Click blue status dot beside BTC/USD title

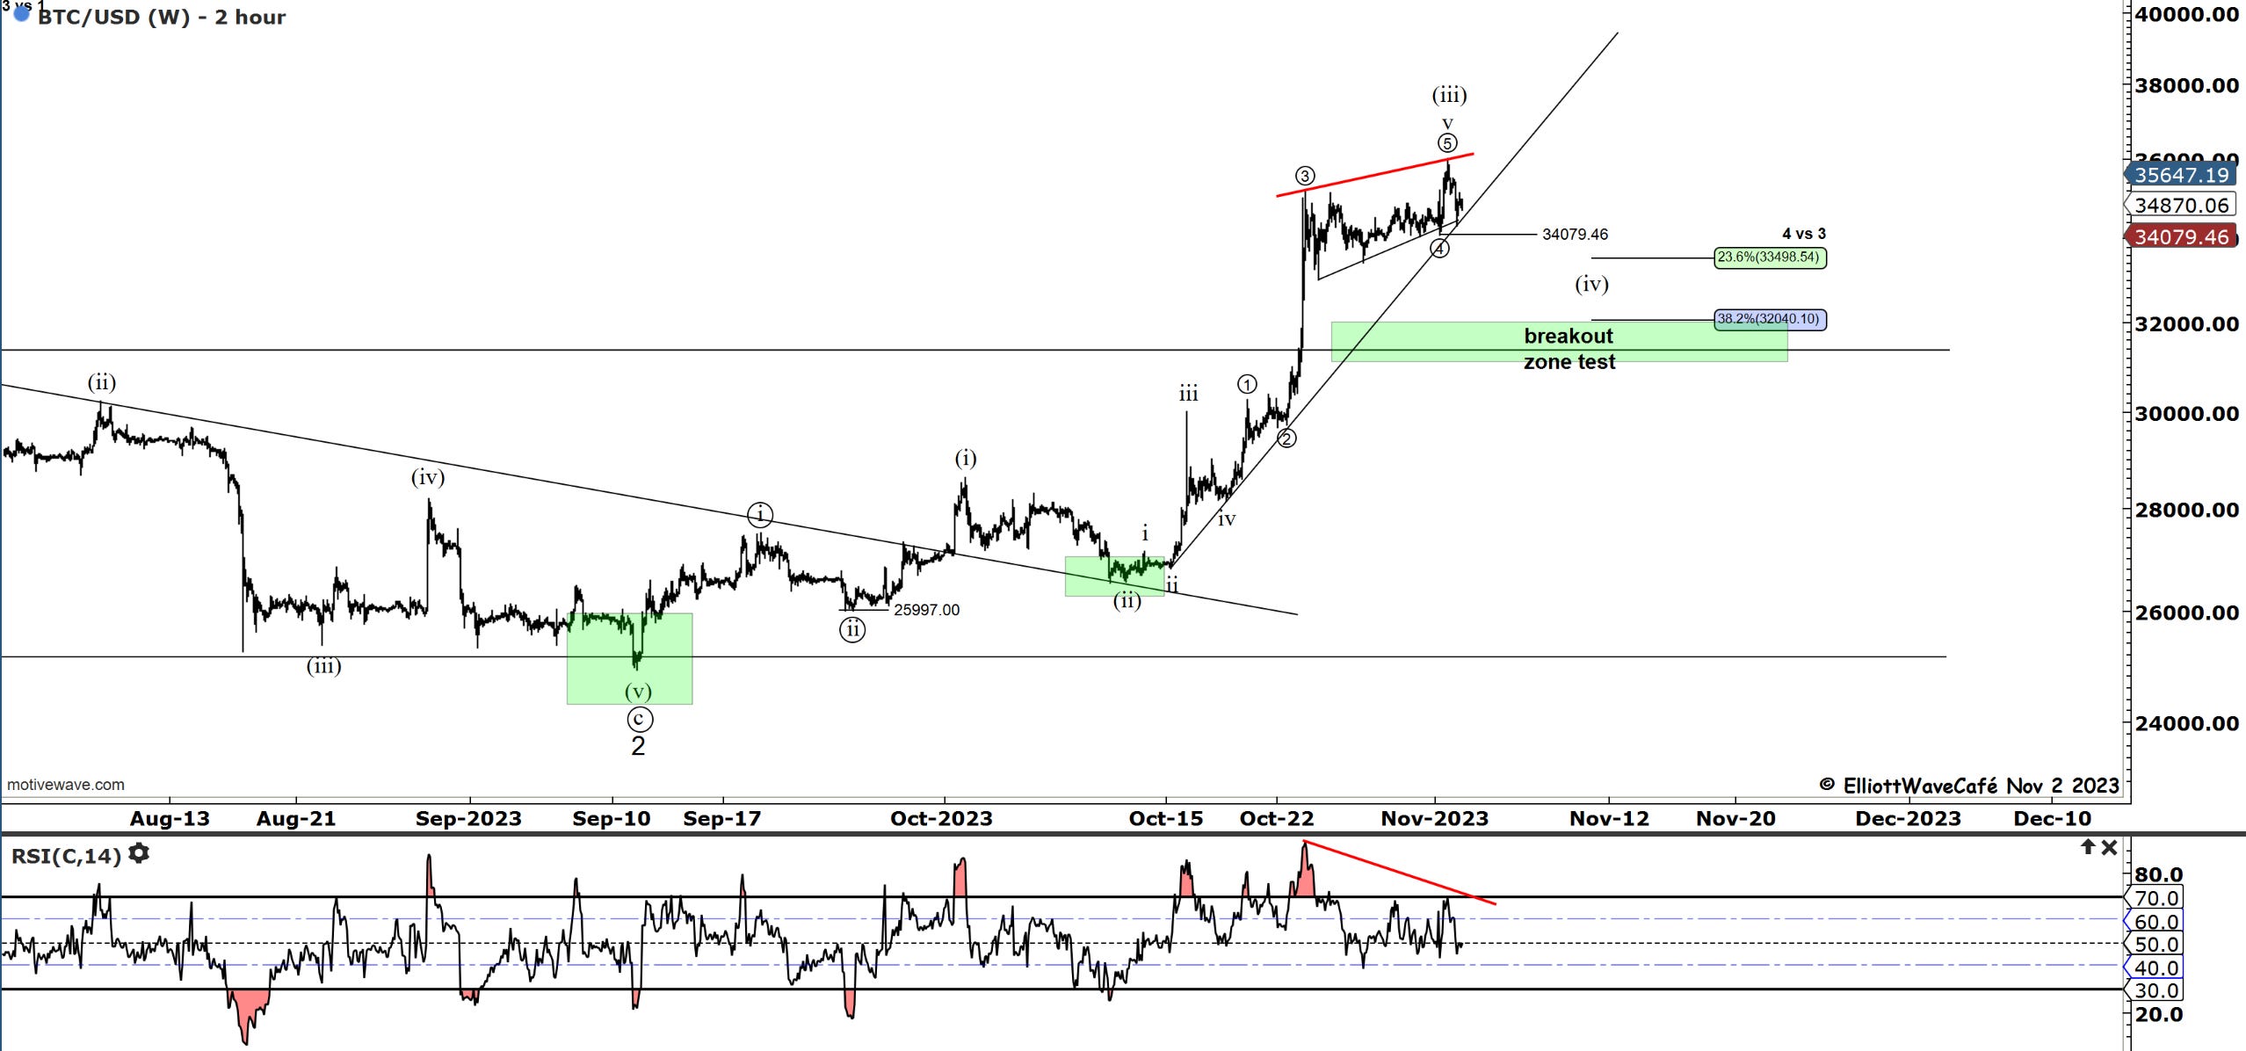(22, 14)
